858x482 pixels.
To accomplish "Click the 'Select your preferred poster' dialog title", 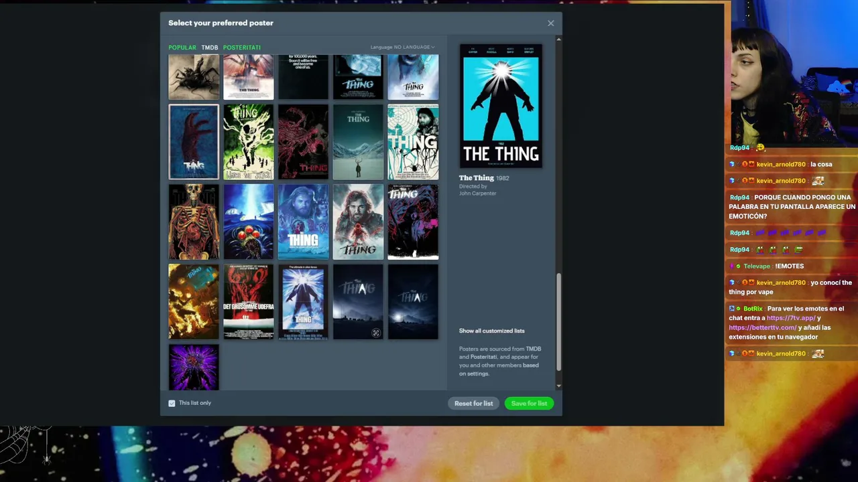I will (221, 23).
